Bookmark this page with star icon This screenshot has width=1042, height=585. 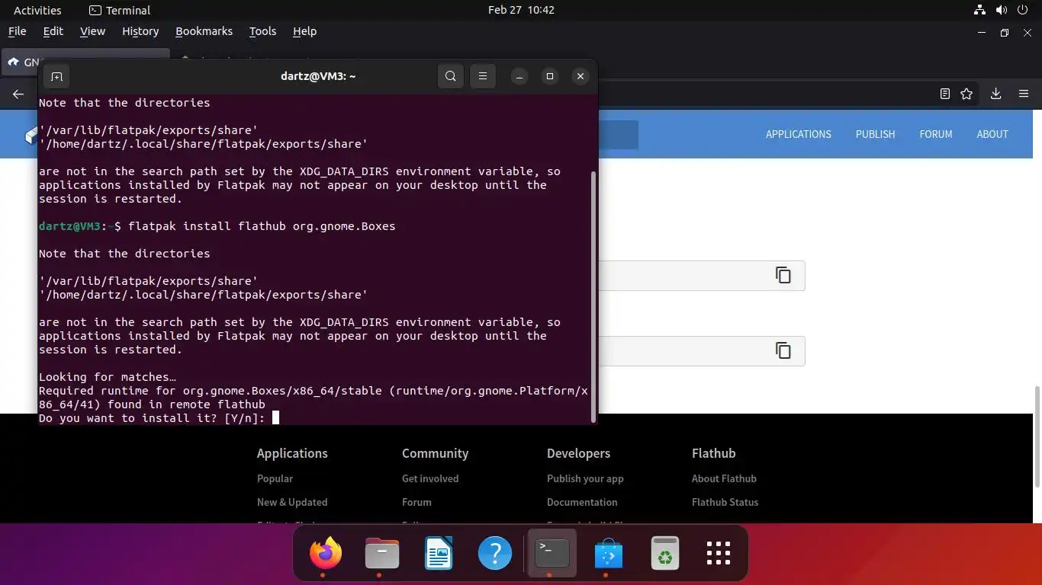966,94
